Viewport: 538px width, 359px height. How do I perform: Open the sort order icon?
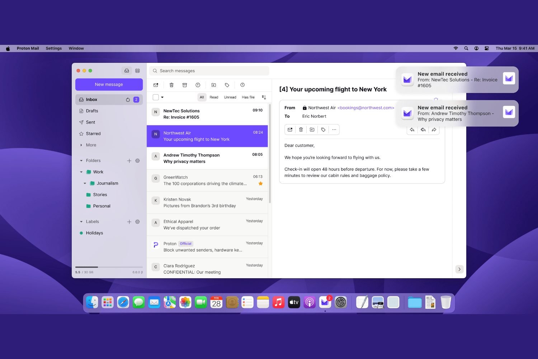click(264, 97)
